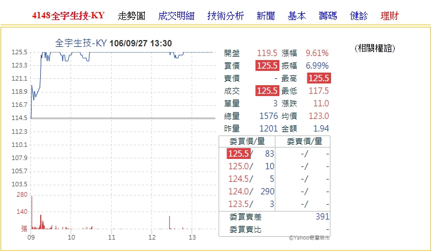Open the 走勢圖 tab
432x251 pixels.
(131, 15)
